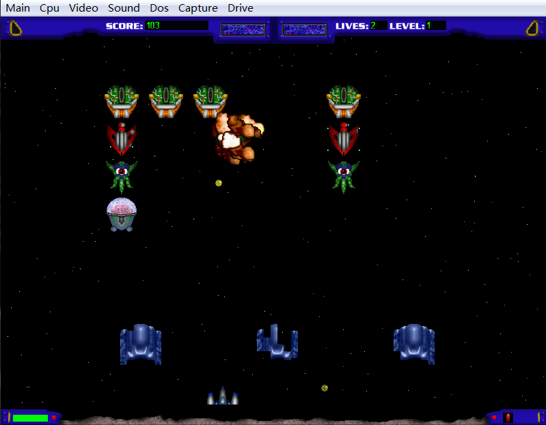Image resolution: width=546 pixels, height=425 pixels.
Task: Open the Drive menu
Action: pyautogui.click(x=241, y=8)
